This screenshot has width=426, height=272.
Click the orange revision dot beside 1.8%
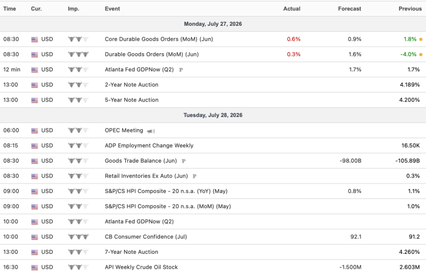pyautogui.click(x=421, y=40)
